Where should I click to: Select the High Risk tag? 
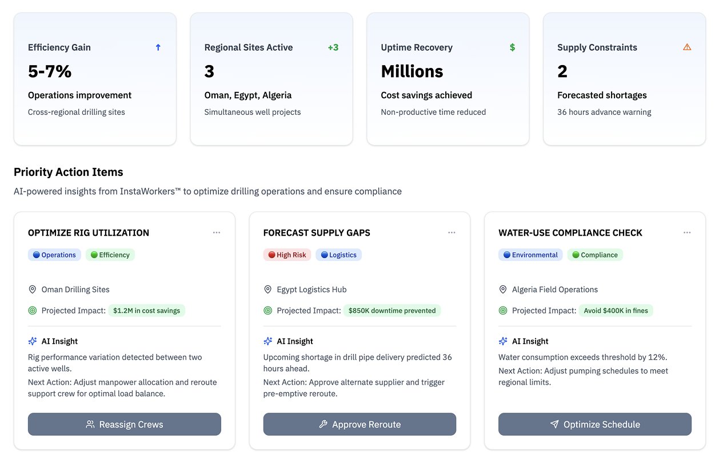pos(287,255)
